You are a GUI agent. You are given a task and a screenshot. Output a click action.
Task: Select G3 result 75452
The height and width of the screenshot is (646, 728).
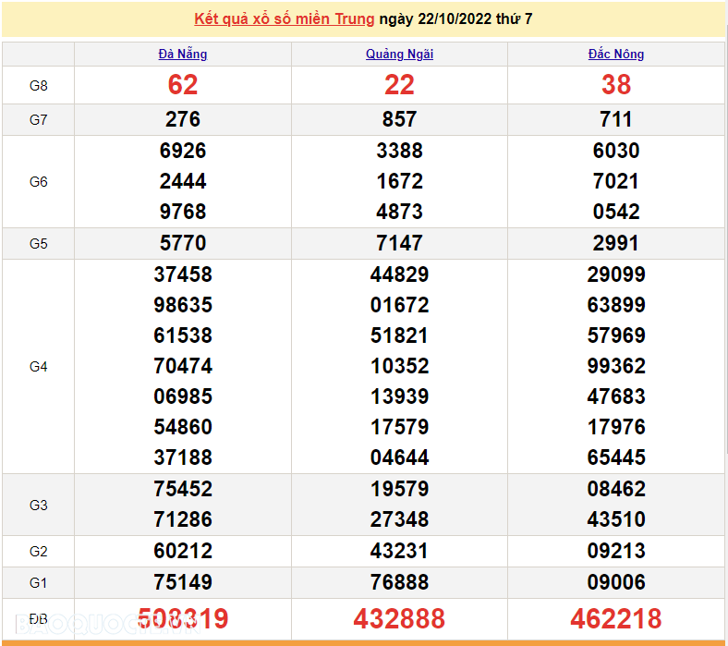(x=183, y=489)
